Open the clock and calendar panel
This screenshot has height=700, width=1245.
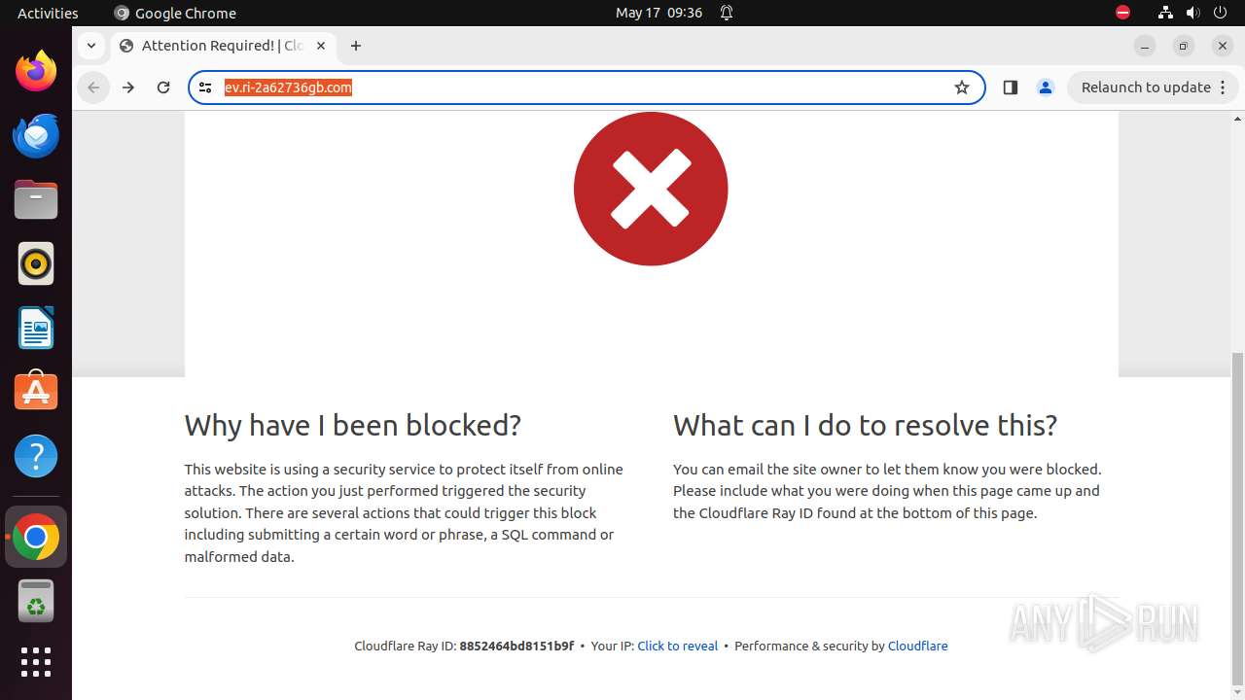[658, 13]
